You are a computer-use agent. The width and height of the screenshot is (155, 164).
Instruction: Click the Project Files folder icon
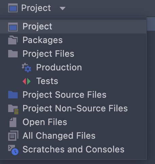coord(13,54)
